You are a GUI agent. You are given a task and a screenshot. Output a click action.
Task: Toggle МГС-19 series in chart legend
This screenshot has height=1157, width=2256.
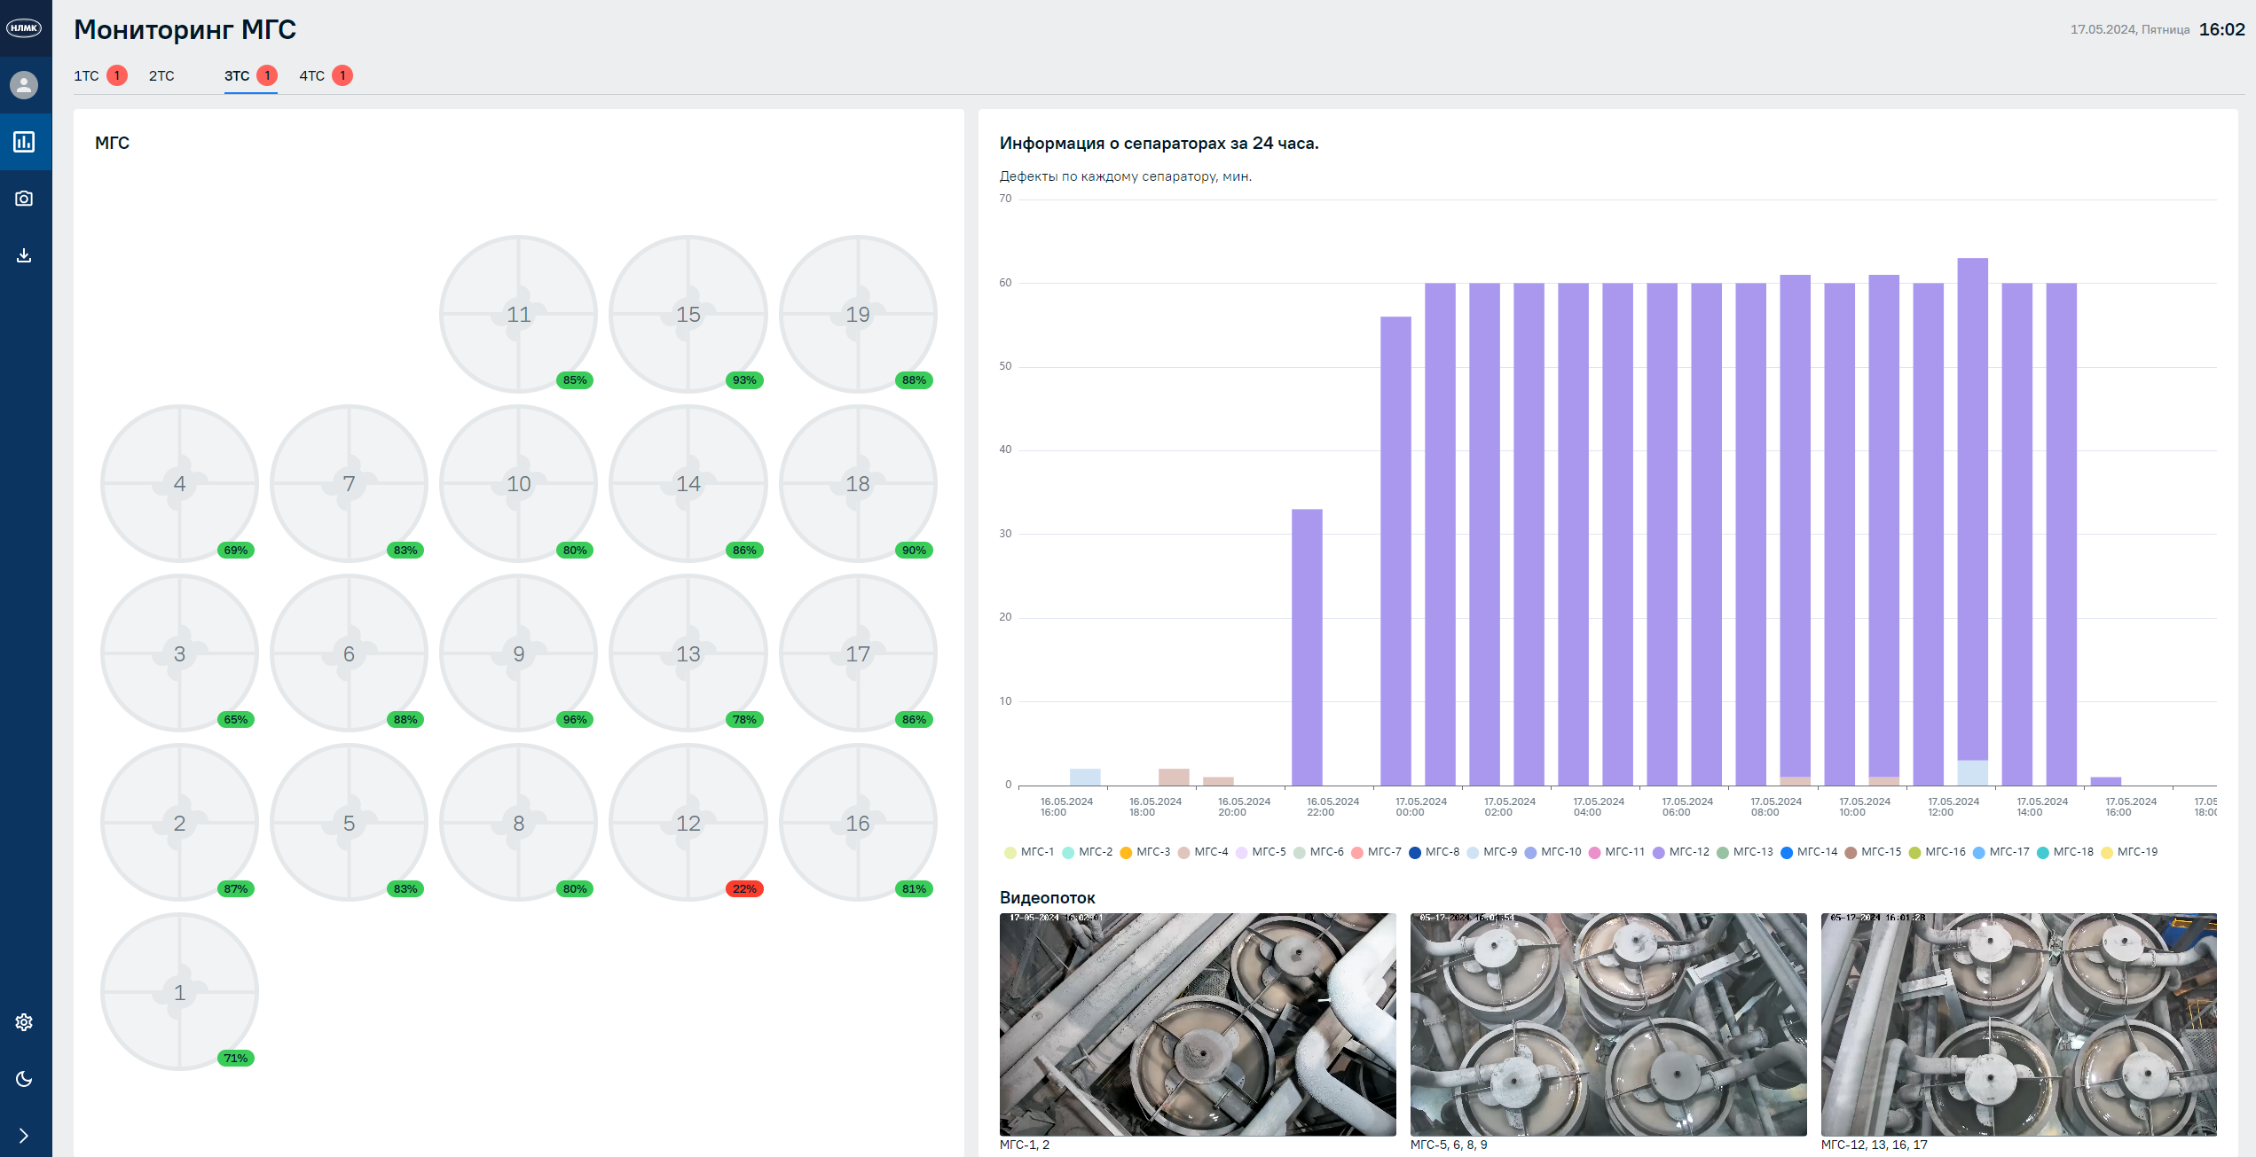[x=2128, y=852]
